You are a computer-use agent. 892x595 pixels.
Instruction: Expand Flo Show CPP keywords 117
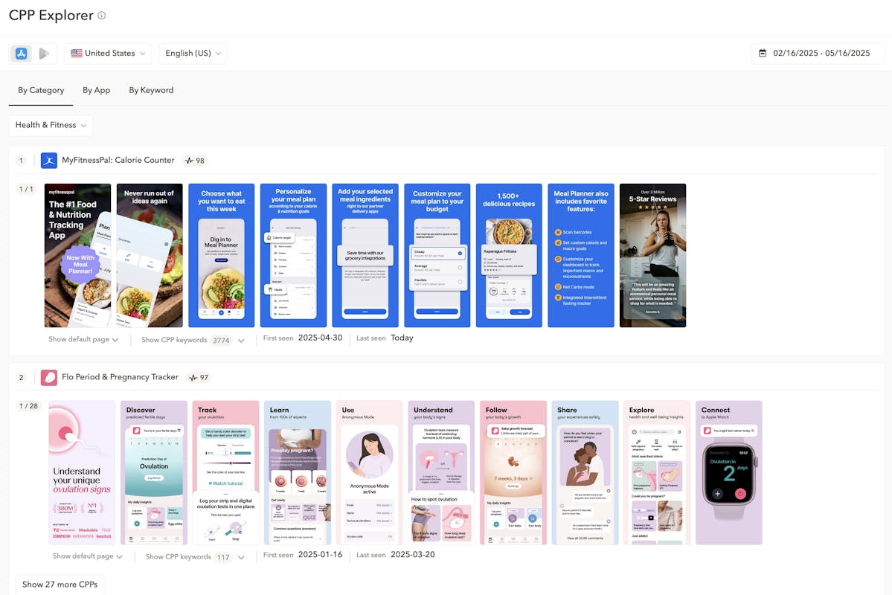click(195, 557)
